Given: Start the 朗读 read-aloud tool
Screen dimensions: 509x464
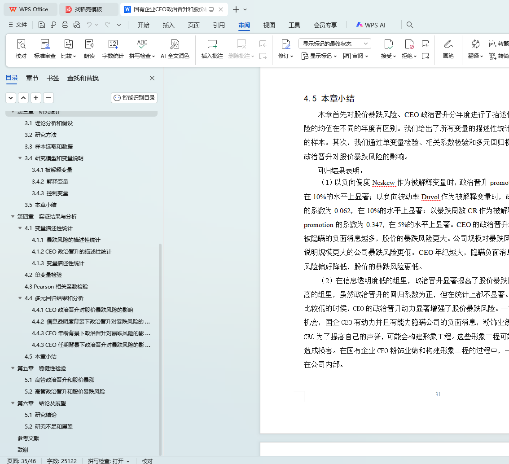Looking at the screenshot, I should pyautogui.click(x=89, y=48).
